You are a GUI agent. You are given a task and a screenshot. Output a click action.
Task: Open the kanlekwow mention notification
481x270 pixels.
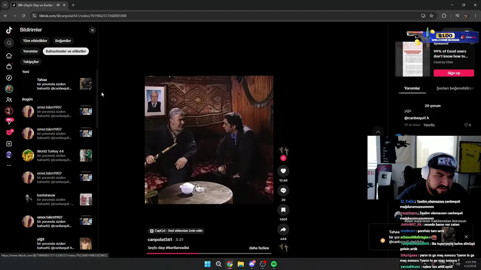56,199
